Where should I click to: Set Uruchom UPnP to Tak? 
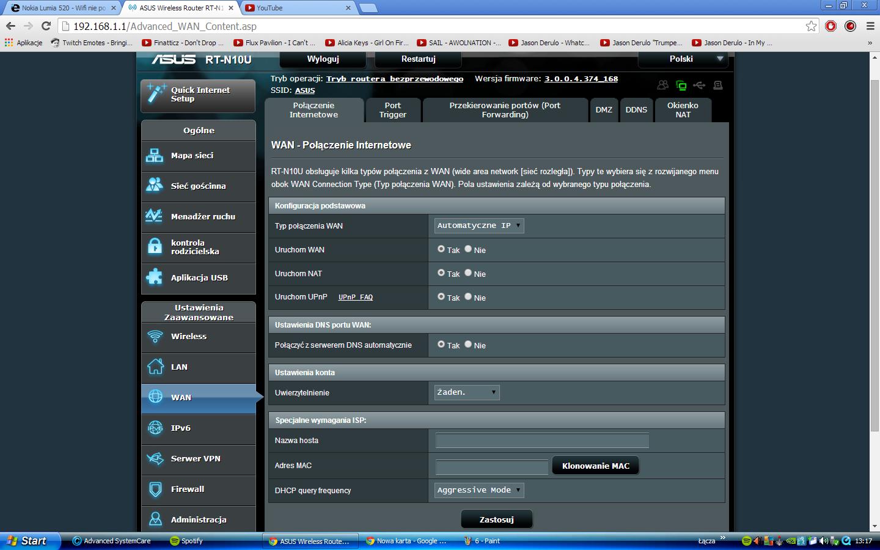[x=441, y=297]
